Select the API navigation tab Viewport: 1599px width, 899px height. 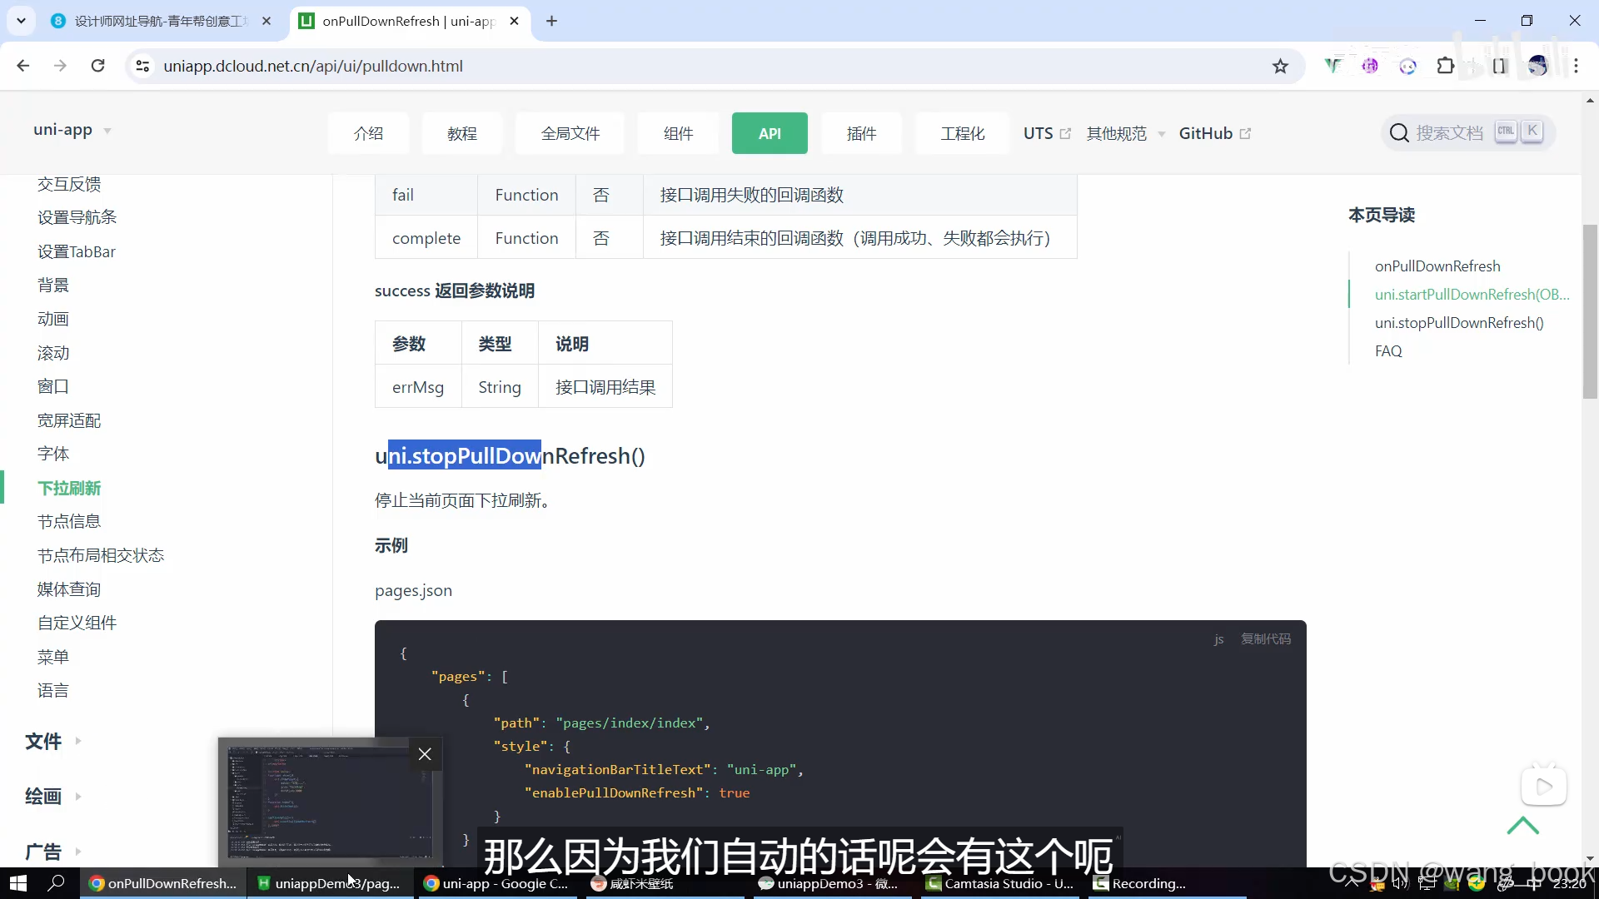coord(770,133)
